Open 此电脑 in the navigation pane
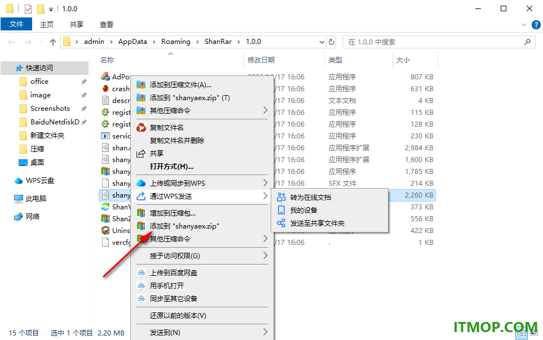The height and width of the screenshot is (340, 543). coord(36,199)
